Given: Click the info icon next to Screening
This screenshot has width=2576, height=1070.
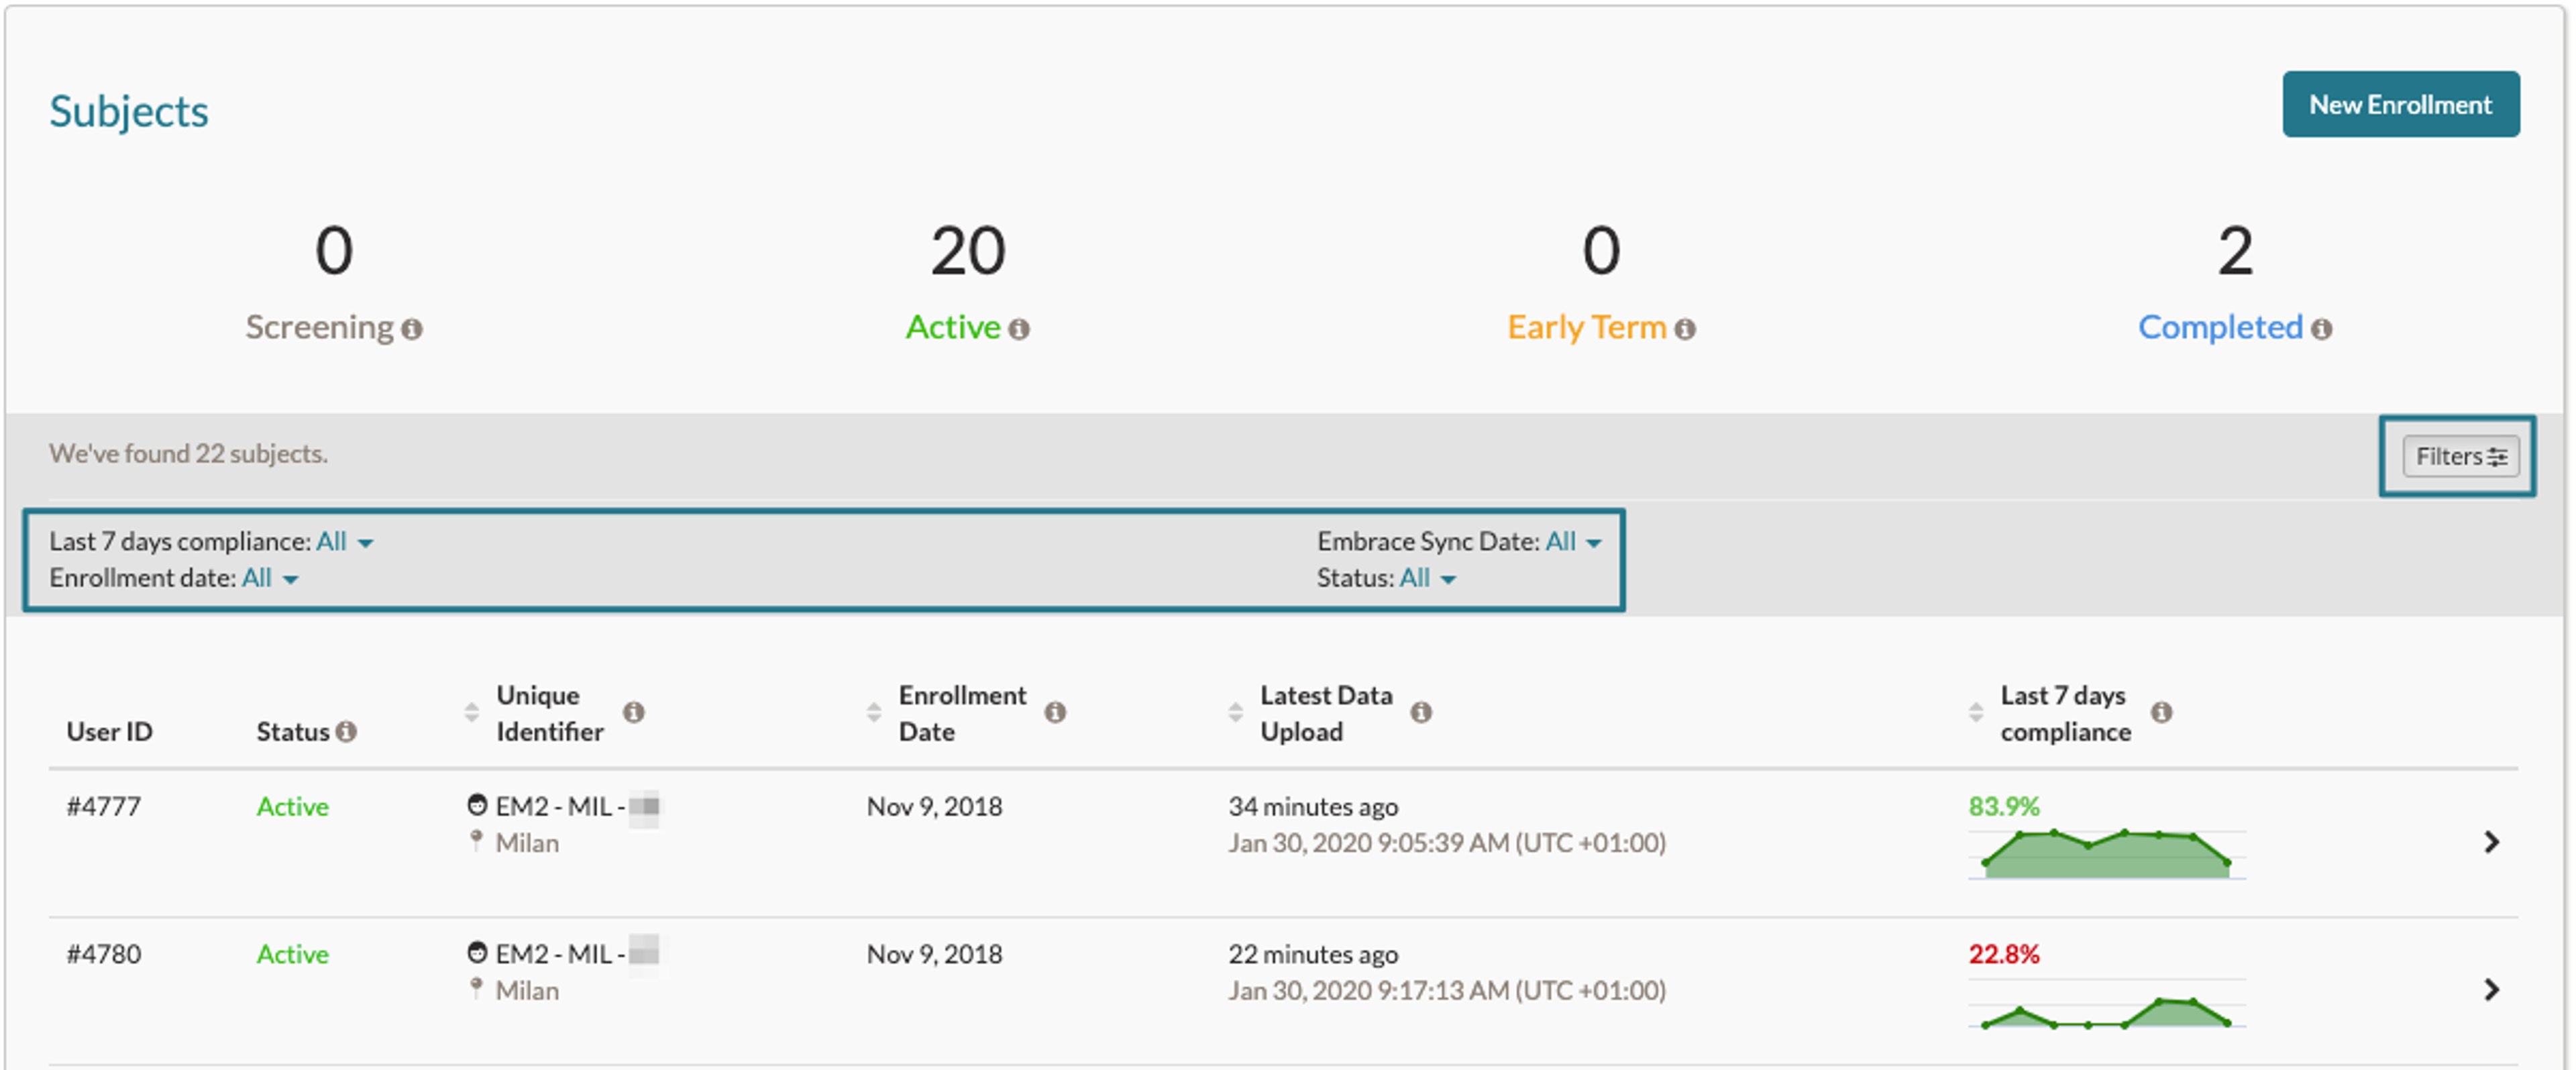Looking at the screenshot, I should coord(412,329).
